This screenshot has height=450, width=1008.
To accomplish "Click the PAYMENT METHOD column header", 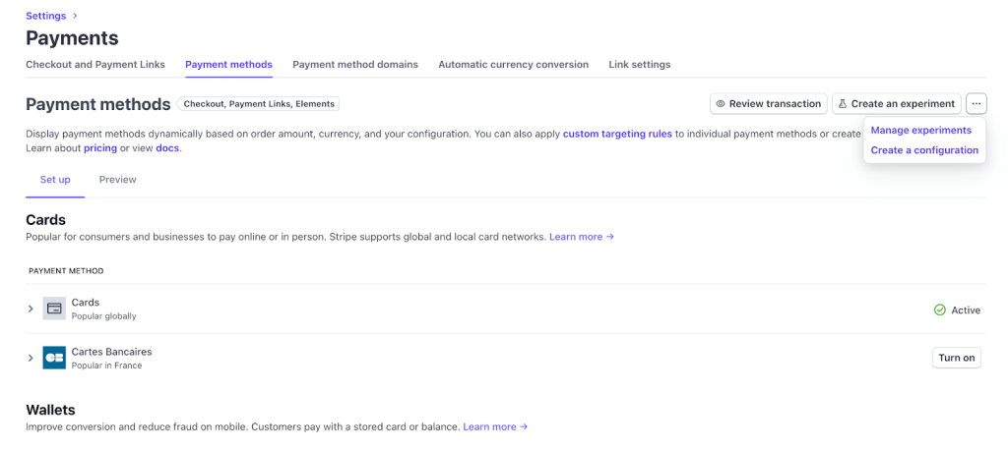I will coord(66,271).
